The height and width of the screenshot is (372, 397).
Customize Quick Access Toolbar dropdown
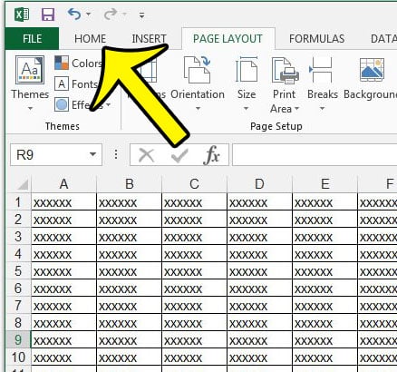coord(141,15)
